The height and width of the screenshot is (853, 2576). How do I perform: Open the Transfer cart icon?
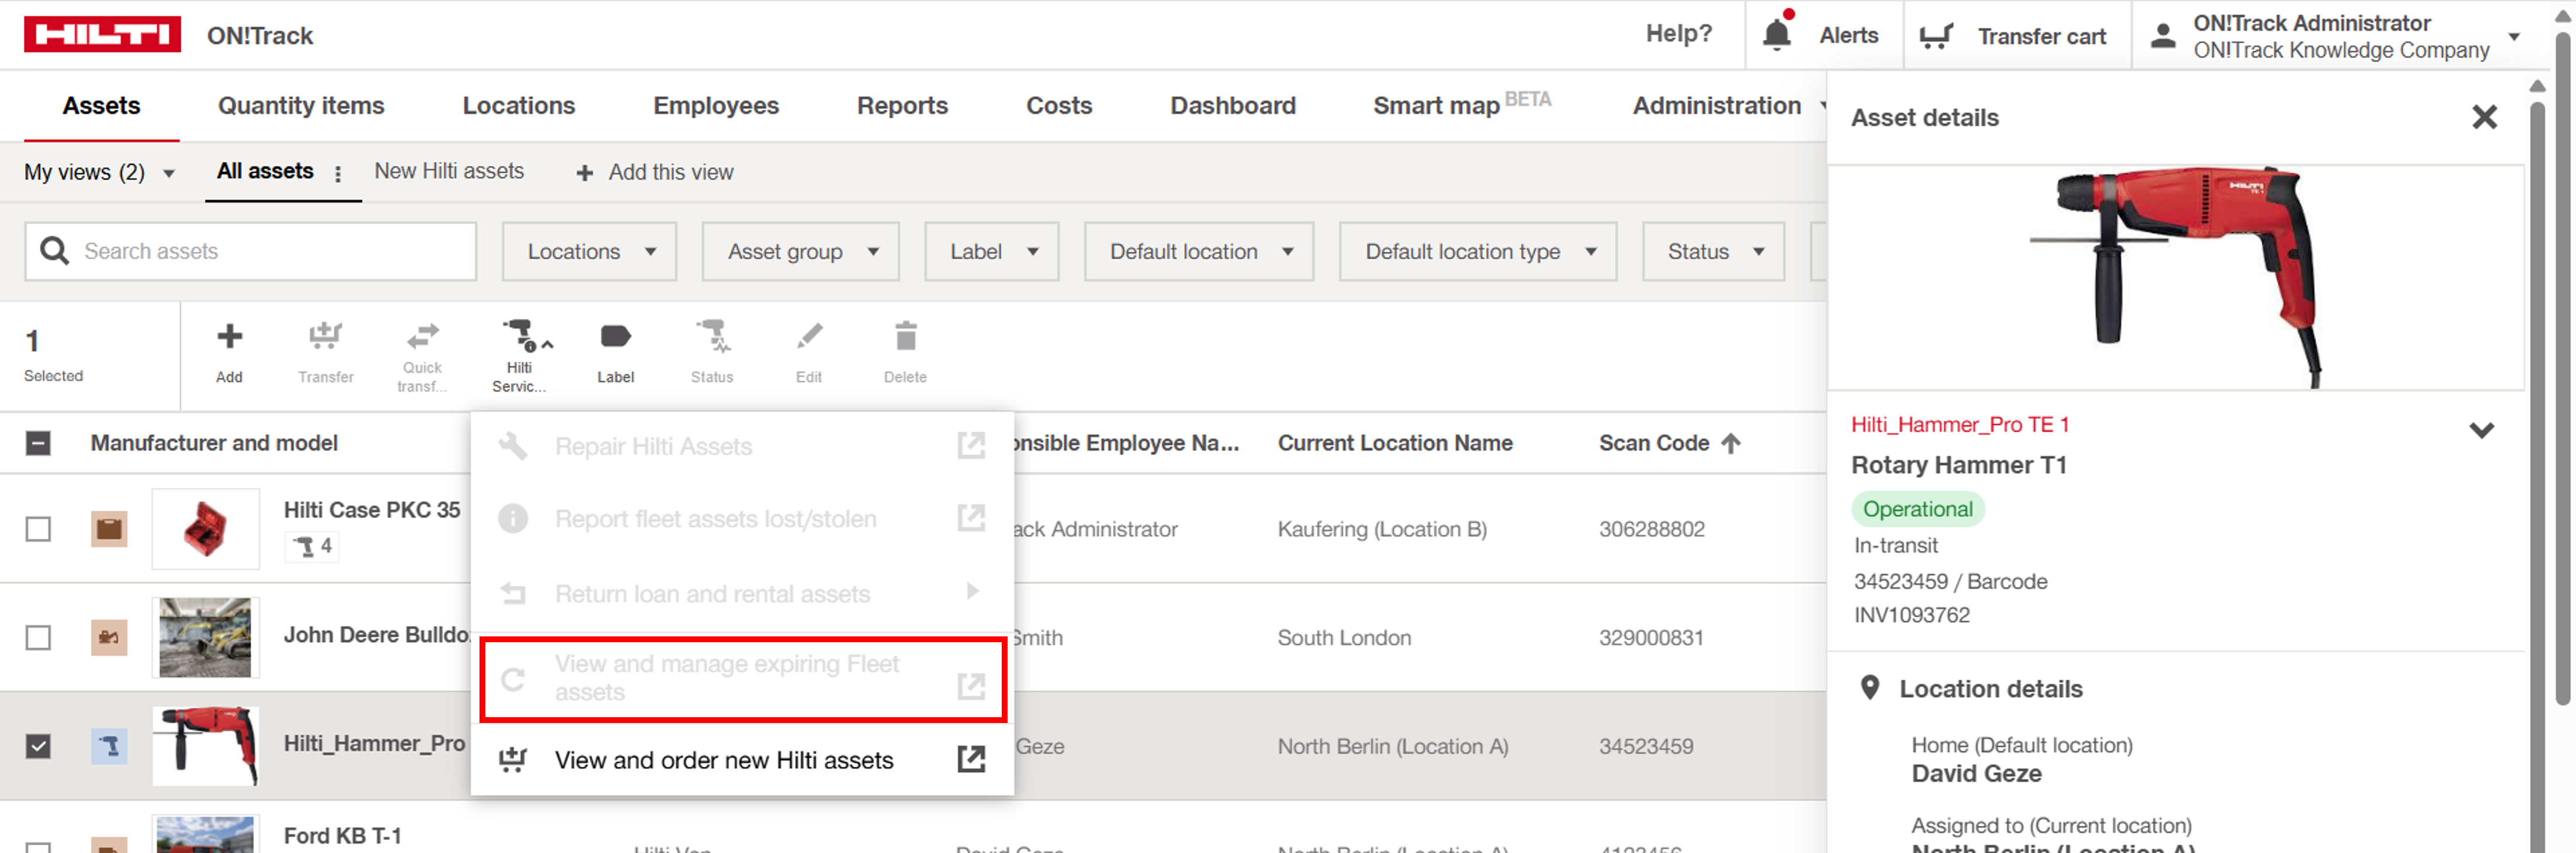pos(1936,36)
